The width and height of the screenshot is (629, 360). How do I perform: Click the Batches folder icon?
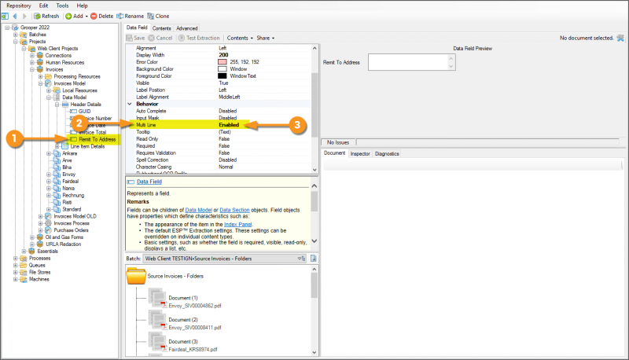(x=24, y=35)
